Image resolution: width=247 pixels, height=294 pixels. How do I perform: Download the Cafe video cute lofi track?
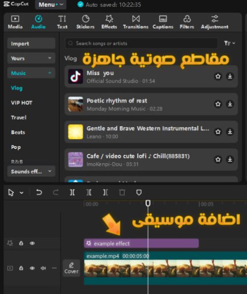(230, 159)
